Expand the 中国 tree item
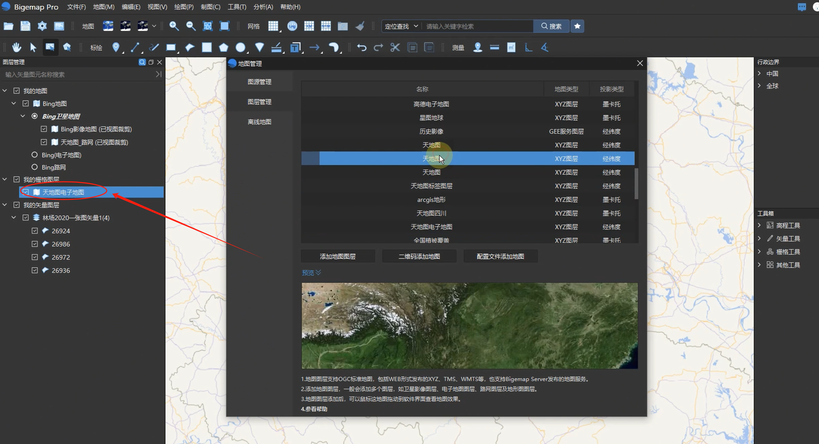This screenshot has height=444, width=819. point(759,73)
